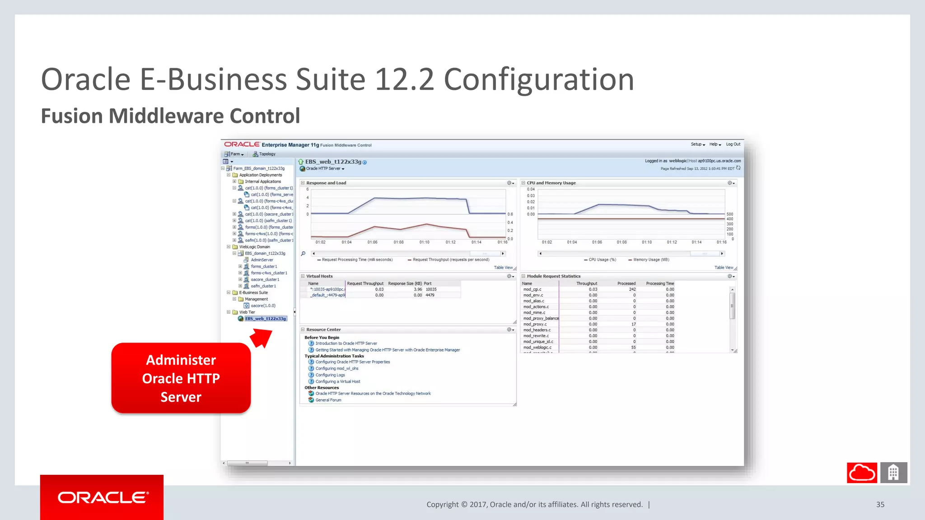Image resolution: width=925 pixels, height=520 pixels.
Task: Open Module Request Statistics gear menu
Action: [x=731, y=276]
